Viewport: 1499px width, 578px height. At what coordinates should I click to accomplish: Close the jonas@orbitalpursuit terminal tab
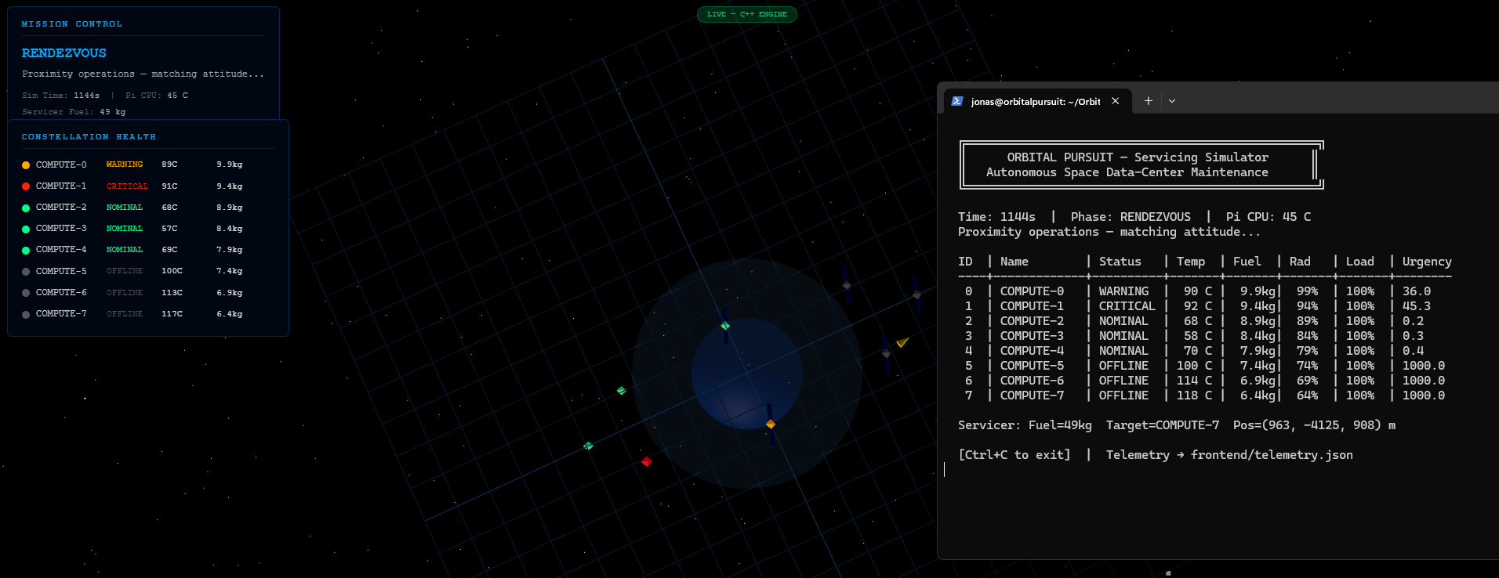click(x=1115, y=101)
